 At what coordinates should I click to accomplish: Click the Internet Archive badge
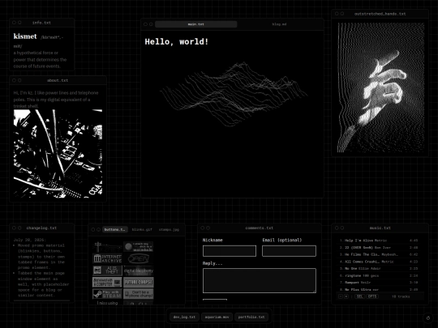point(107,258)
